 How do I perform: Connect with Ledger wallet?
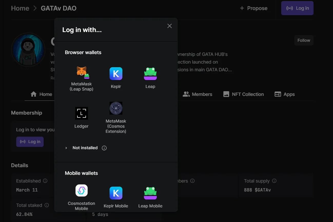pos(82,118)
